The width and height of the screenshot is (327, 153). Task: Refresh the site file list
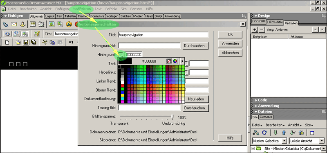tap(264, 133)
